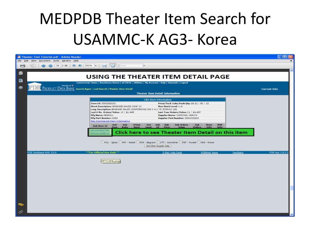The image size is (310, 232).
Task: Click the Theater Item Detail nav link
Action: tap(121, 89)
